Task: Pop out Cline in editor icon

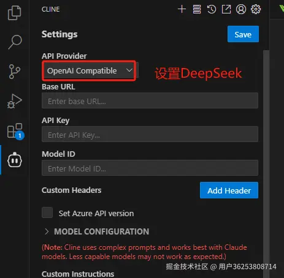Action: pos(226,9)
